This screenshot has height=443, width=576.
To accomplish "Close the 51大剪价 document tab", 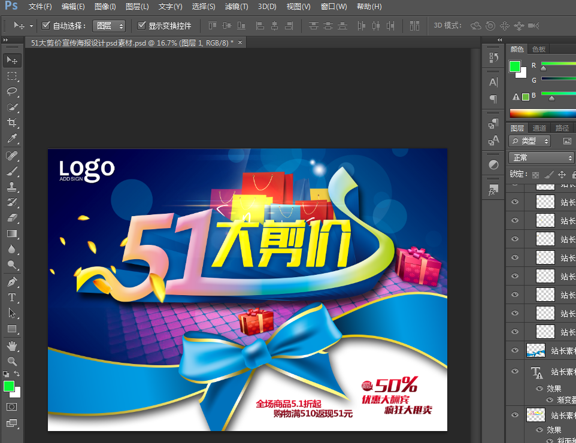I will (240, 43).
